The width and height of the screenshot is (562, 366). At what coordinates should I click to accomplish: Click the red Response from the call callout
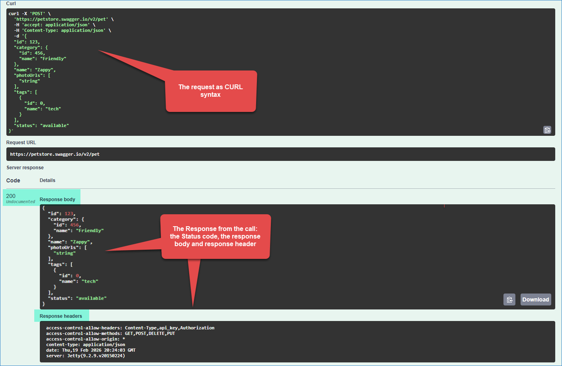[215, 237]
